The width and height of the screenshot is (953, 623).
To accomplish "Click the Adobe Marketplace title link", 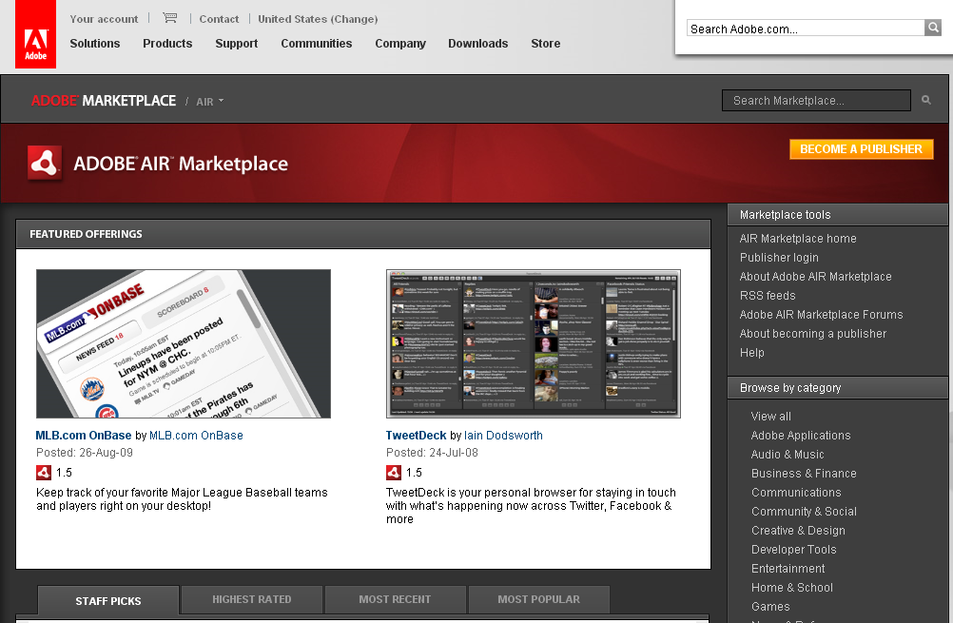I will (104, 100).
